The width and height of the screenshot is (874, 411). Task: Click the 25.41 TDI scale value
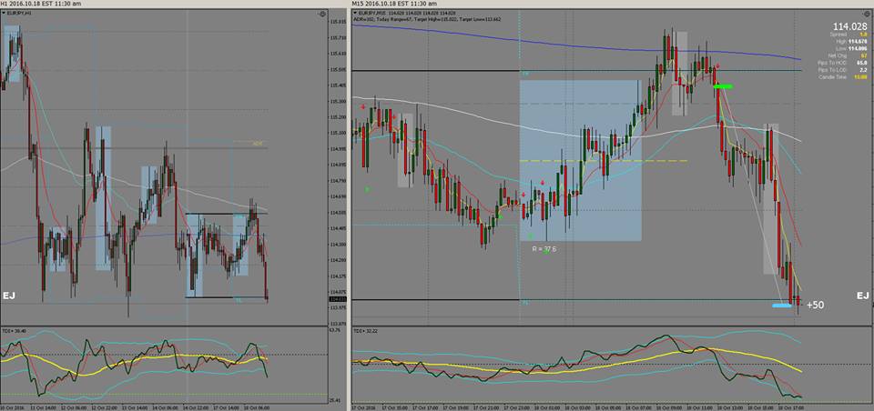336,400
